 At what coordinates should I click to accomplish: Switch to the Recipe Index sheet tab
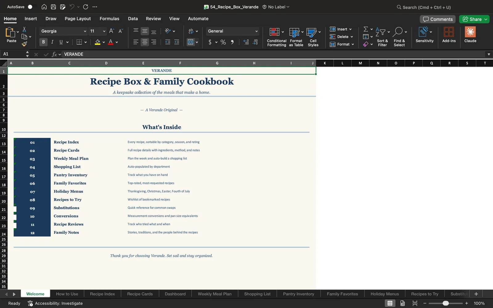pos(102,294)
